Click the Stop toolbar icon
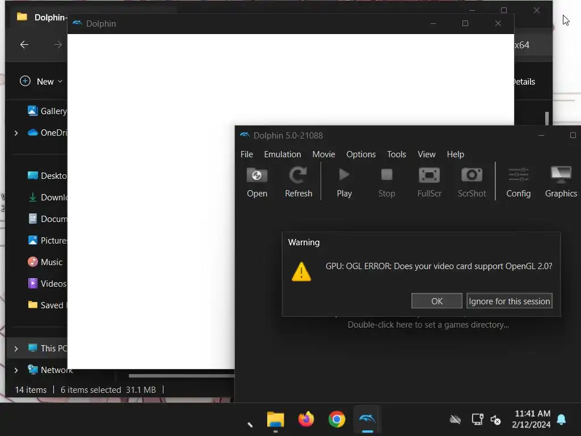581x436 pixels. (x=386, y=182)
